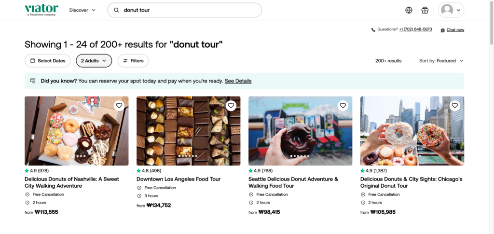Favorite the Seattle Donut Adventure tour

point(343,105)
